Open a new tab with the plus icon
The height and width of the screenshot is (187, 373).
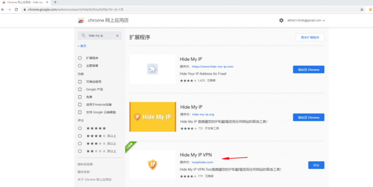tap(55, 2)
